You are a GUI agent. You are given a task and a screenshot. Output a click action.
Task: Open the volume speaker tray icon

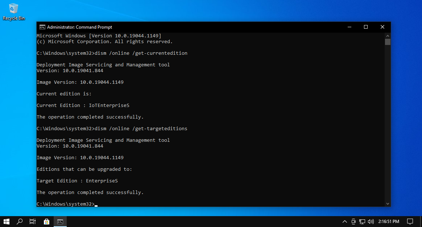pos(371,222)
